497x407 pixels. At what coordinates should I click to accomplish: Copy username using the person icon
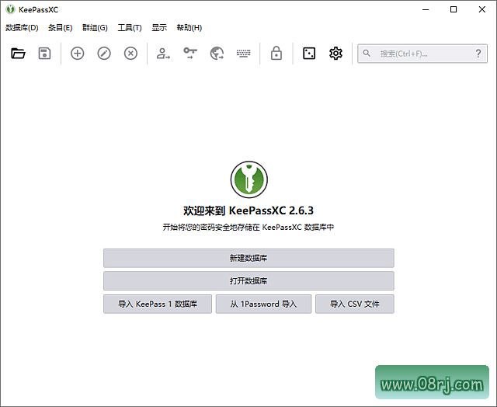[x=163, y=54]
